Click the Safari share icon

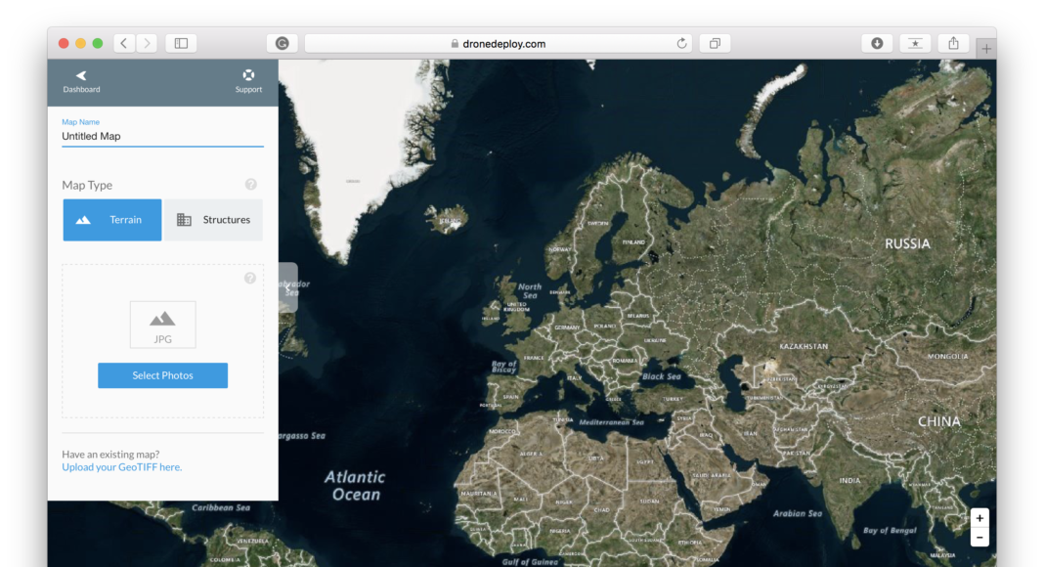(x=953, y=43)
